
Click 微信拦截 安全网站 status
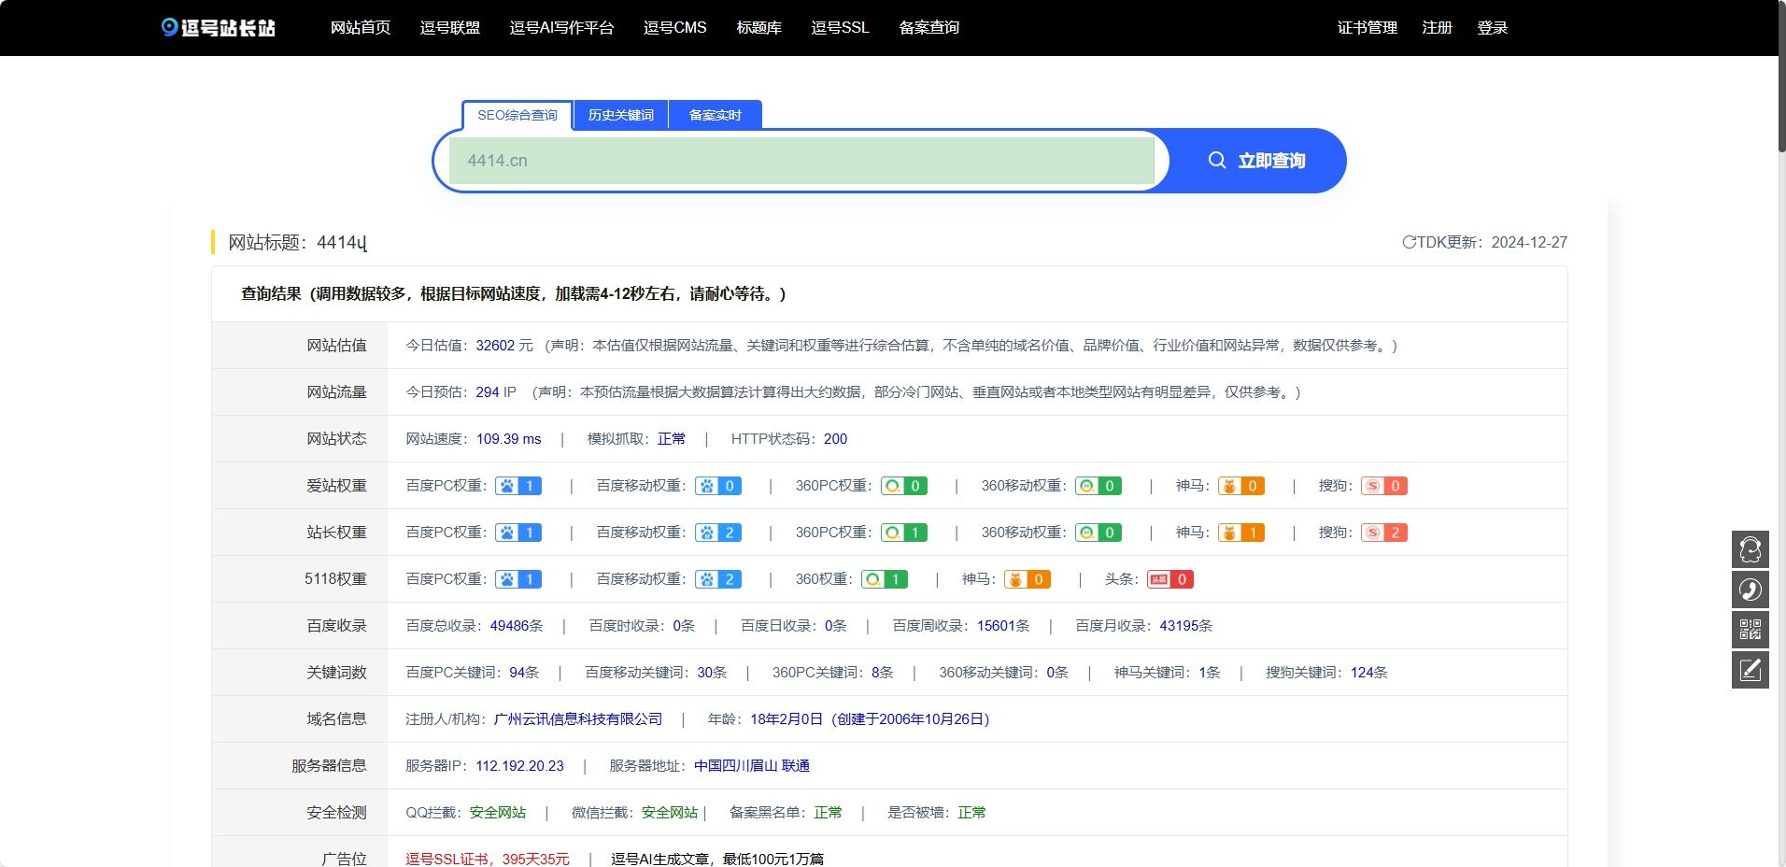[x=670, y=812]
